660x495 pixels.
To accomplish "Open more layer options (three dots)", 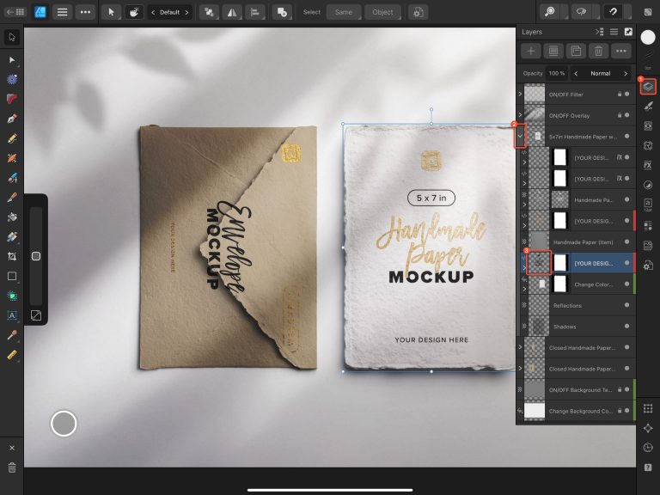I will coord(621,52).
